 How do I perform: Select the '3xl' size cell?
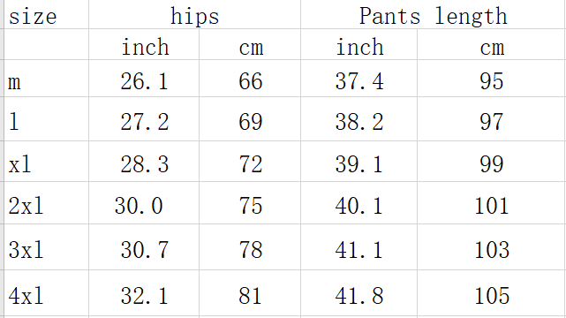point(46,247)
